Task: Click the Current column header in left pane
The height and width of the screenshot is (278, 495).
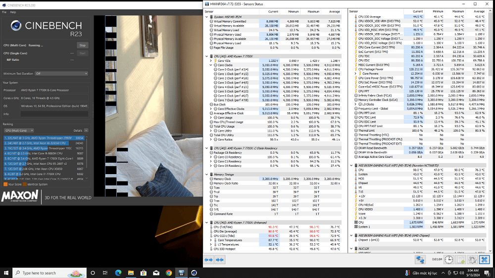Action: tap(269, 12)
